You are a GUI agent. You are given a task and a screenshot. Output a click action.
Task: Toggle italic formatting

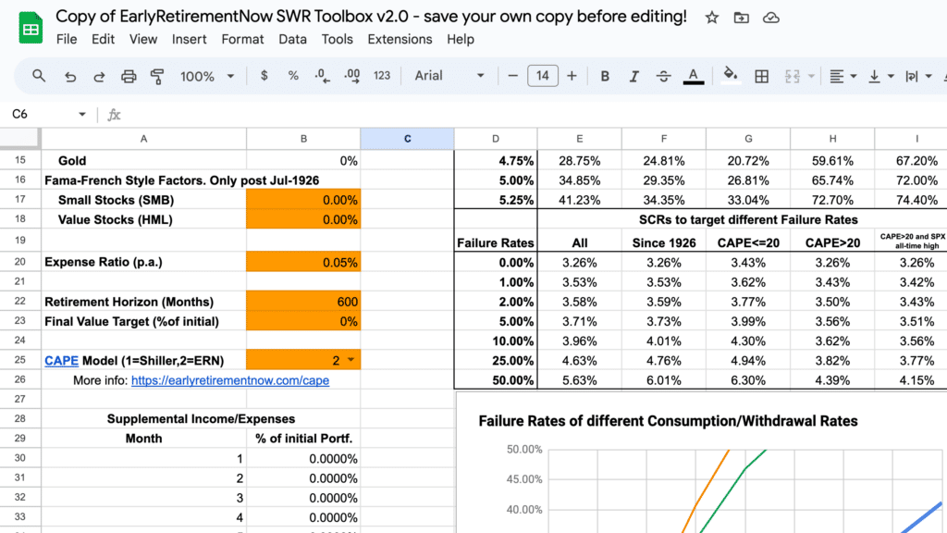634,75
